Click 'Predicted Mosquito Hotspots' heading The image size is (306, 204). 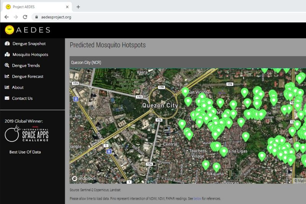point(108,45)
